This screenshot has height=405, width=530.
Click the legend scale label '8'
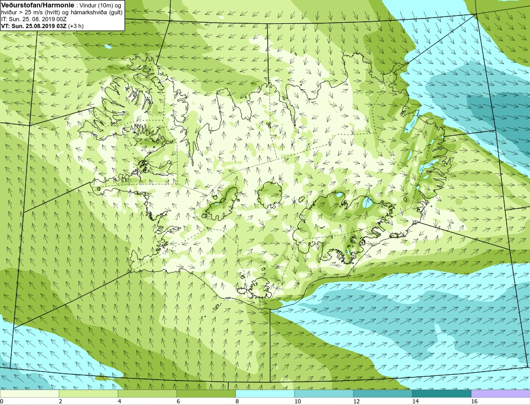pos(237,401)
